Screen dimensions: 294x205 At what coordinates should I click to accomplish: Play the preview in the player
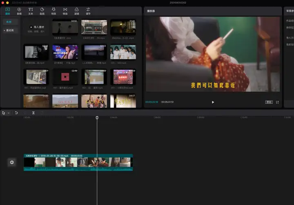click(x=213, y=102)
